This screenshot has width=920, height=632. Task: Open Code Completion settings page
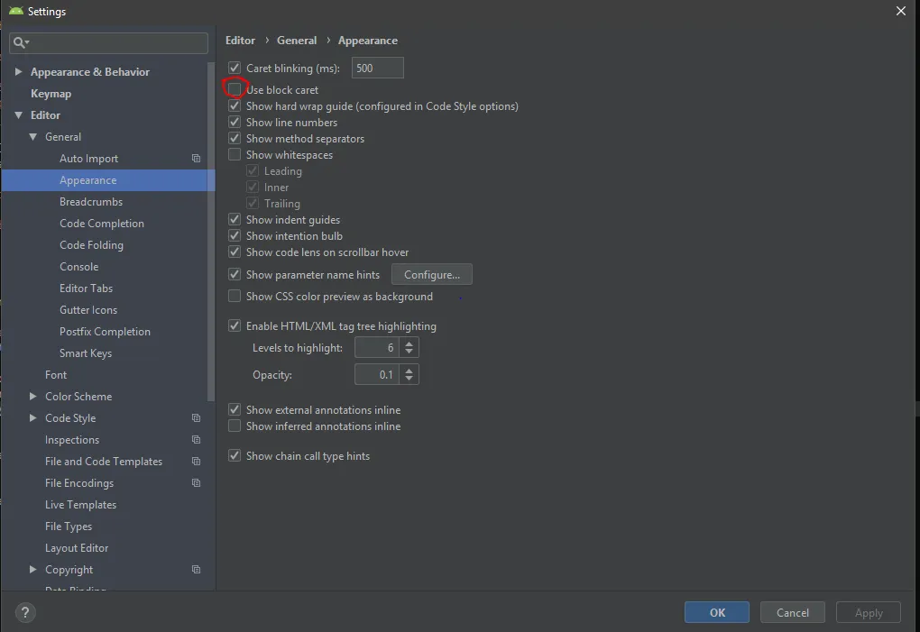click(102, 224)
